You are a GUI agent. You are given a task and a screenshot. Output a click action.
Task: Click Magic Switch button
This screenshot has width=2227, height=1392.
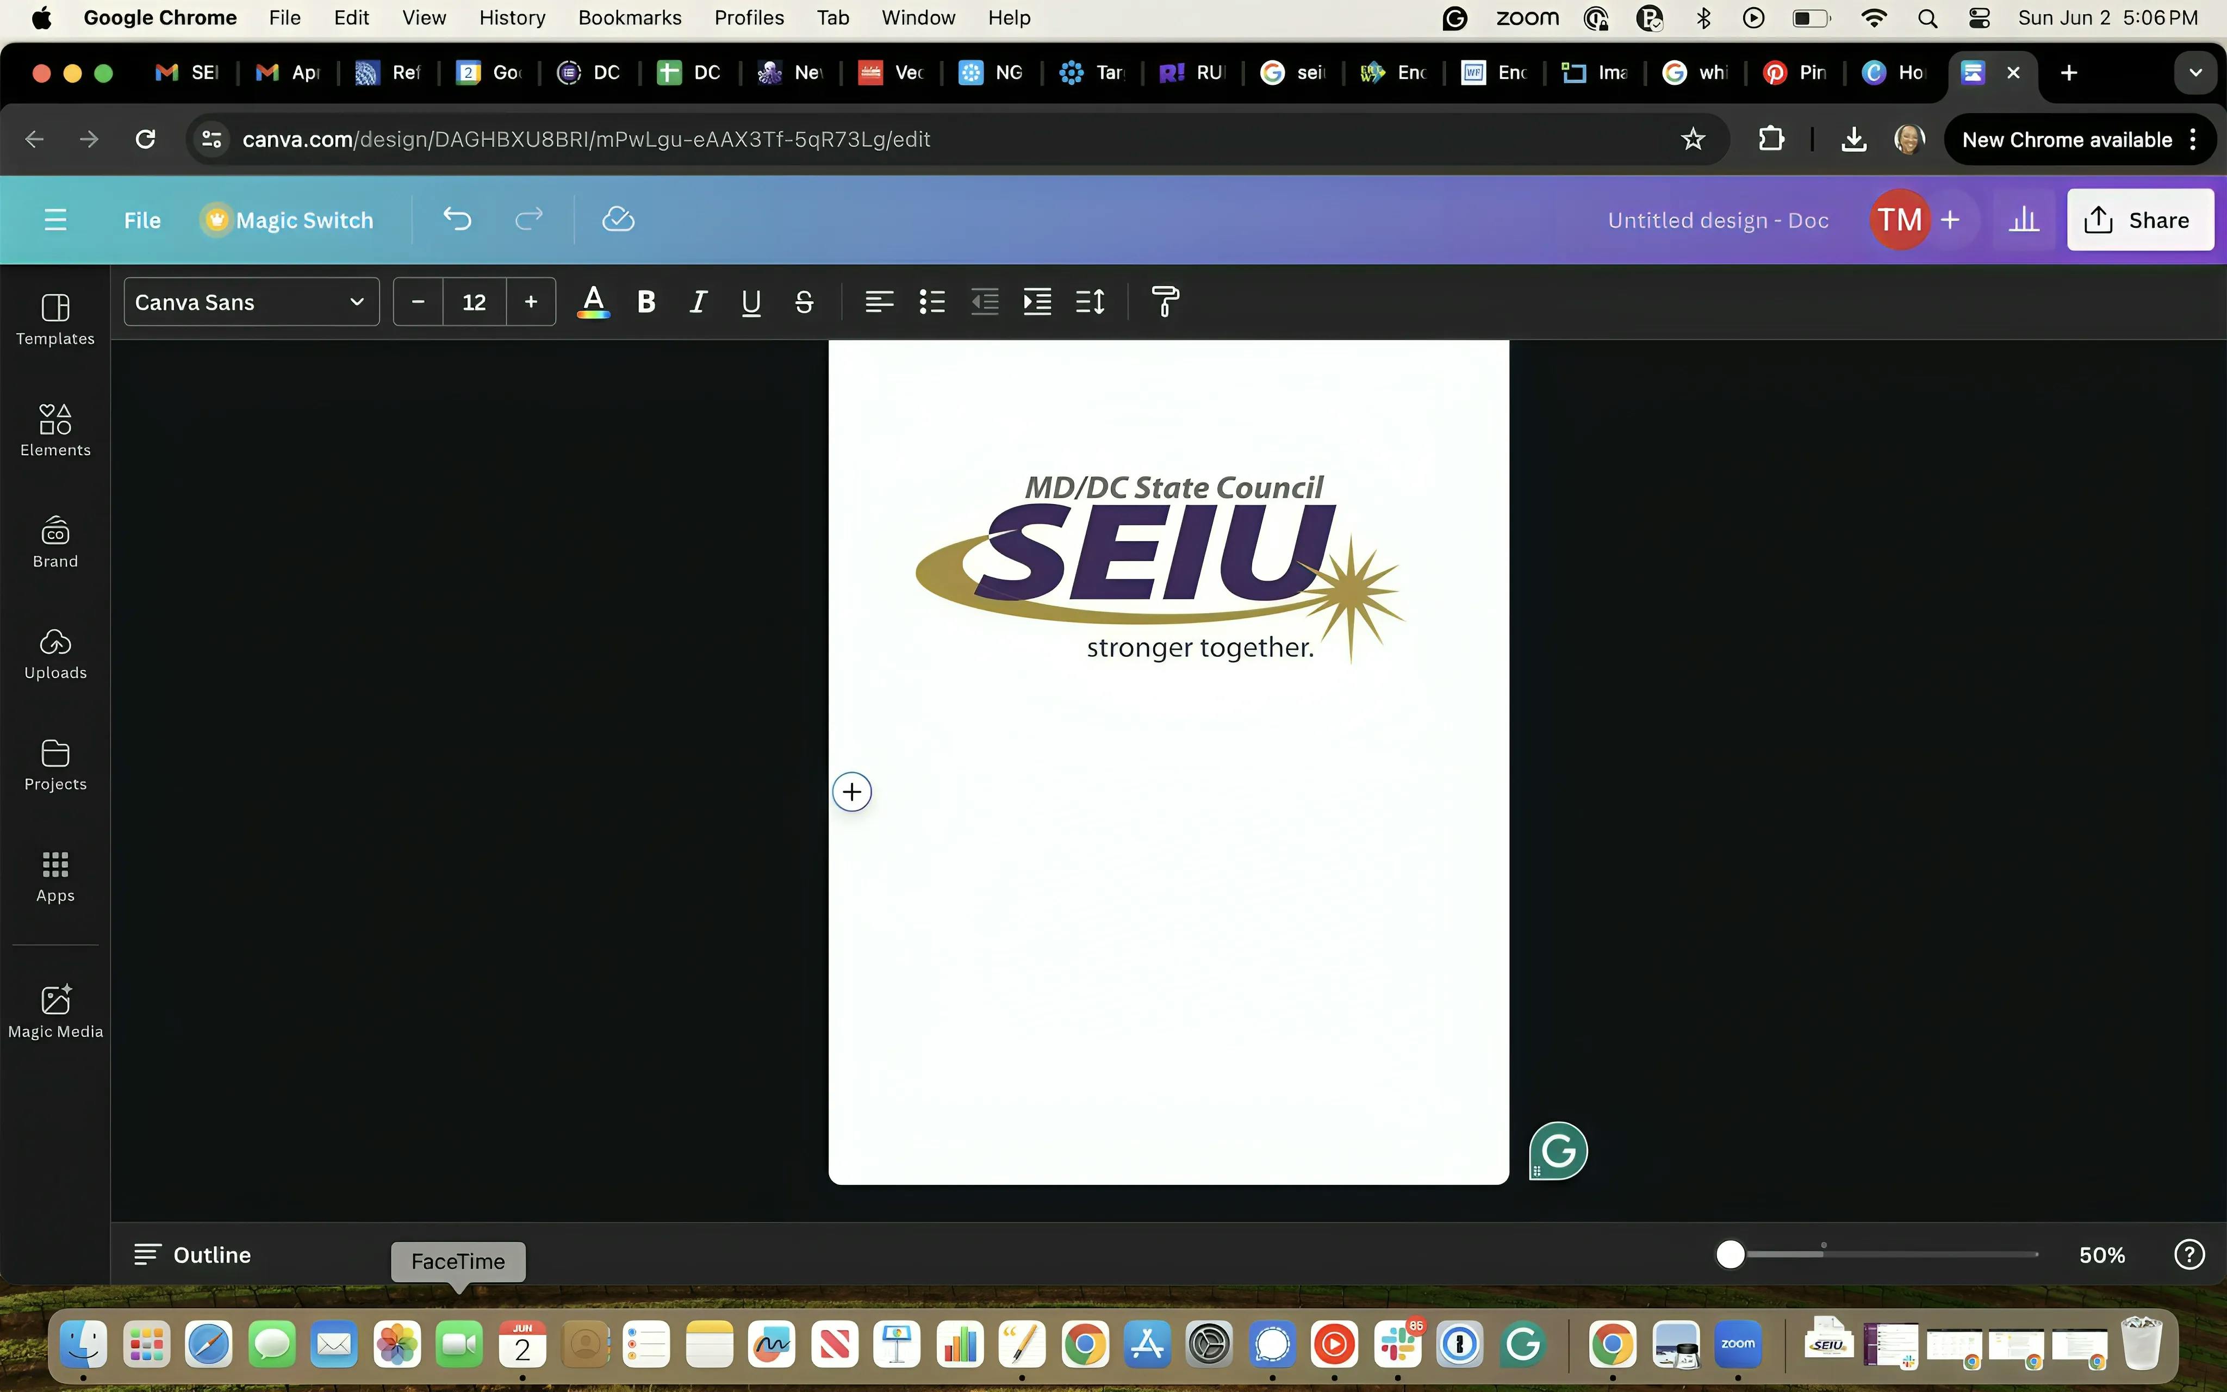[x=287, y=220]
